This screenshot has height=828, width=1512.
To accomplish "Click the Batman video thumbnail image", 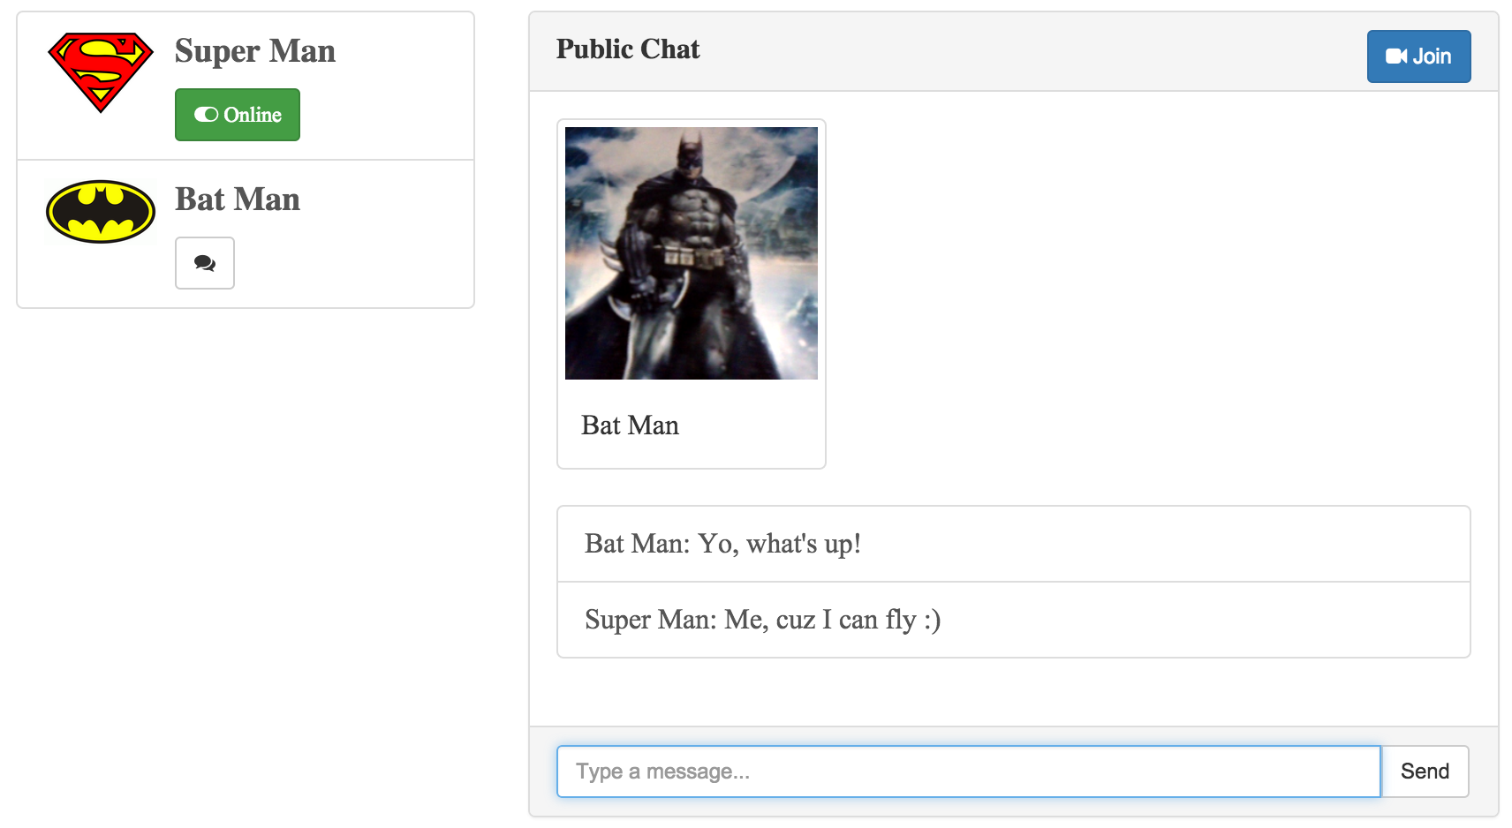I will 691,253.
